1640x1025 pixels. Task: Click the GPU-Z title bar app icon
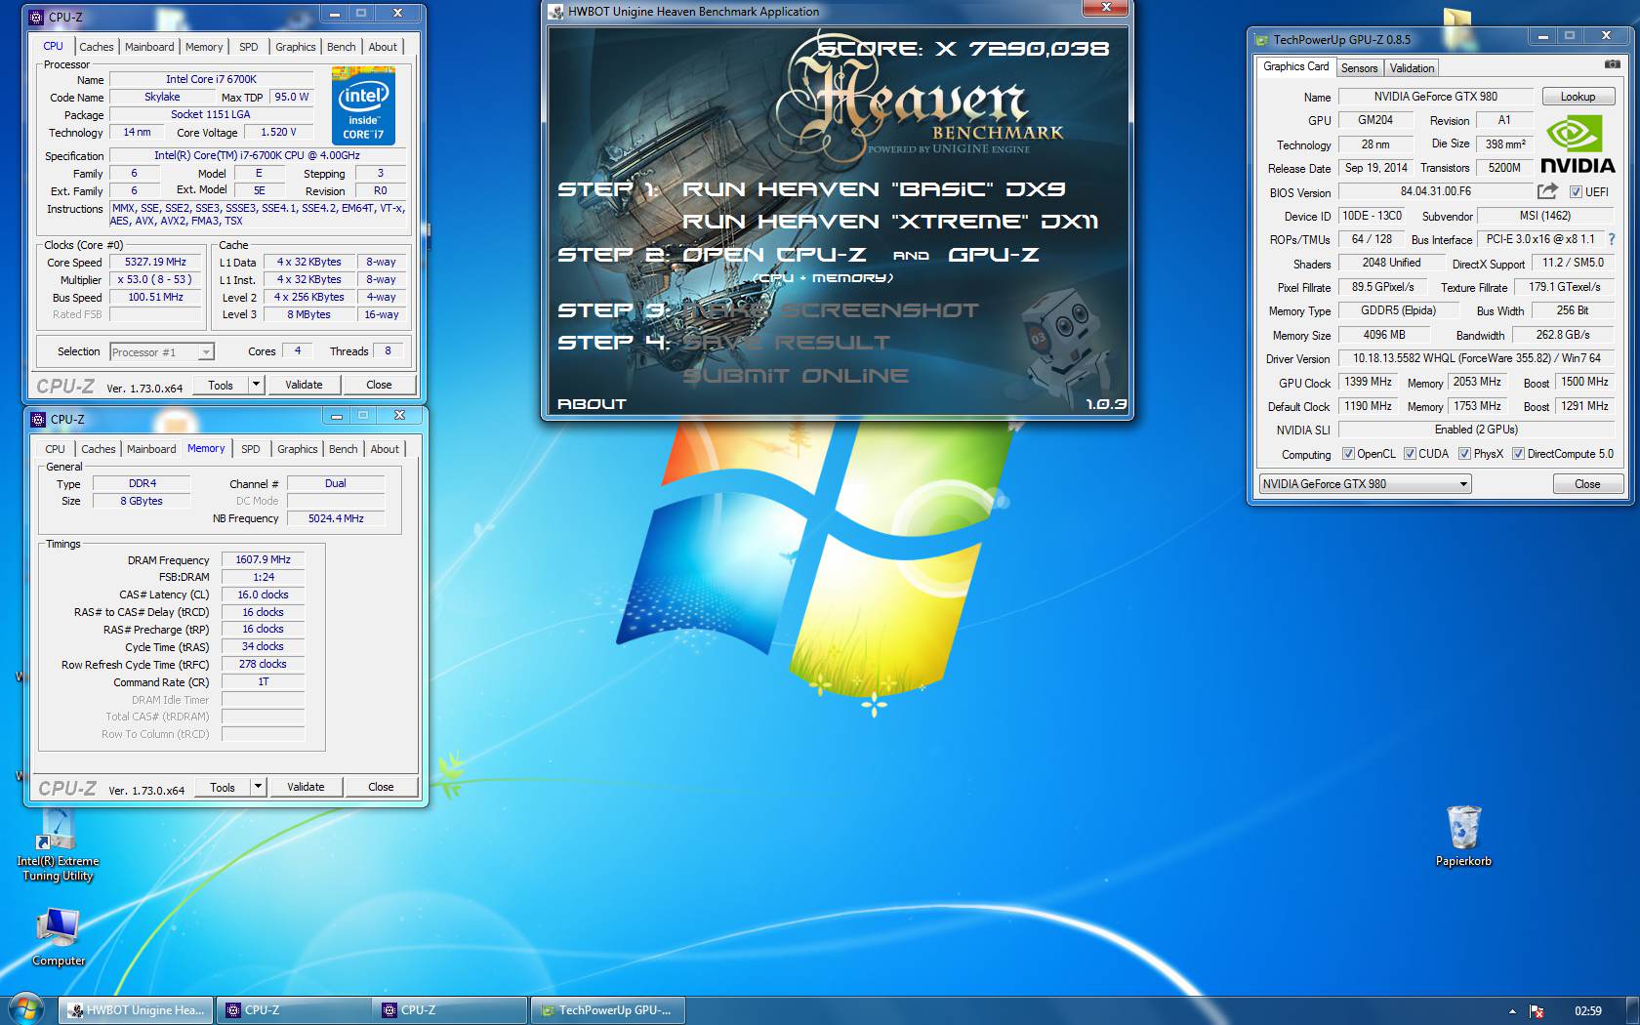(x=1260, y=40)
